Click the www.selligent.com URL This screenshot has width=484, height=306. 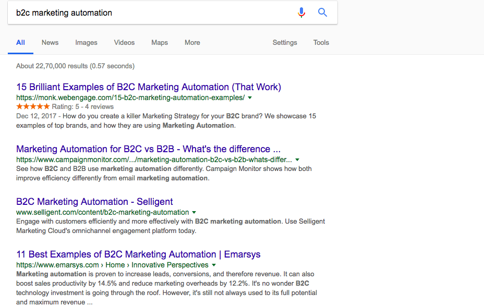click(x=102, y=212)
